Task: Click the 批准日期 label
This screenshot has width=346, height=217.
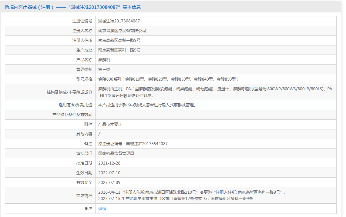Action: (x=84, y=163)
